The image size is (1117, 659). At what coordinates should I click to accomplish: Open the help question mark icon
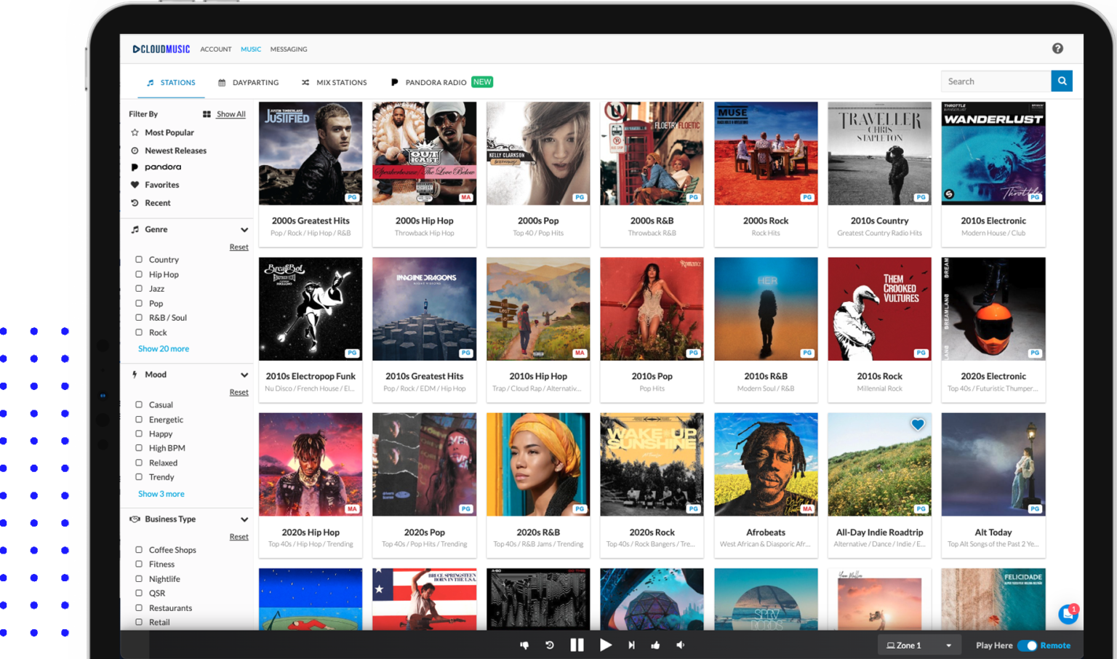tap(1057, 48)
